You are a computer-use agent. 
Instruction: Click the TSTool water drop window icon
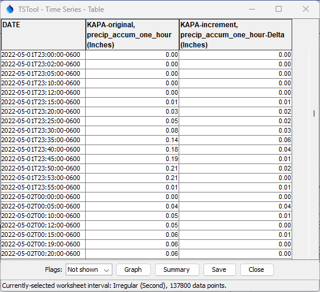click(10, 9)
